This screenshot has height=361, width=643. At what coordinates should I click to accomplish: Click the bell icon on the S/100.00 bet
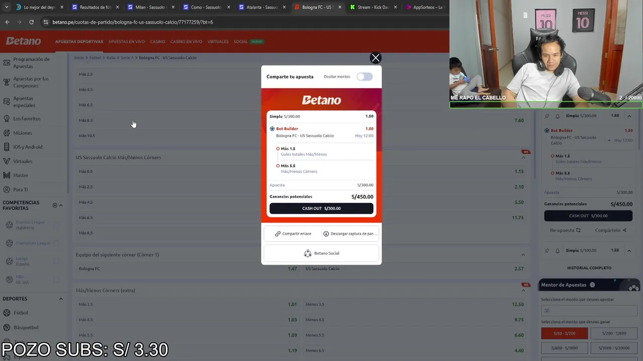(557, 250)
